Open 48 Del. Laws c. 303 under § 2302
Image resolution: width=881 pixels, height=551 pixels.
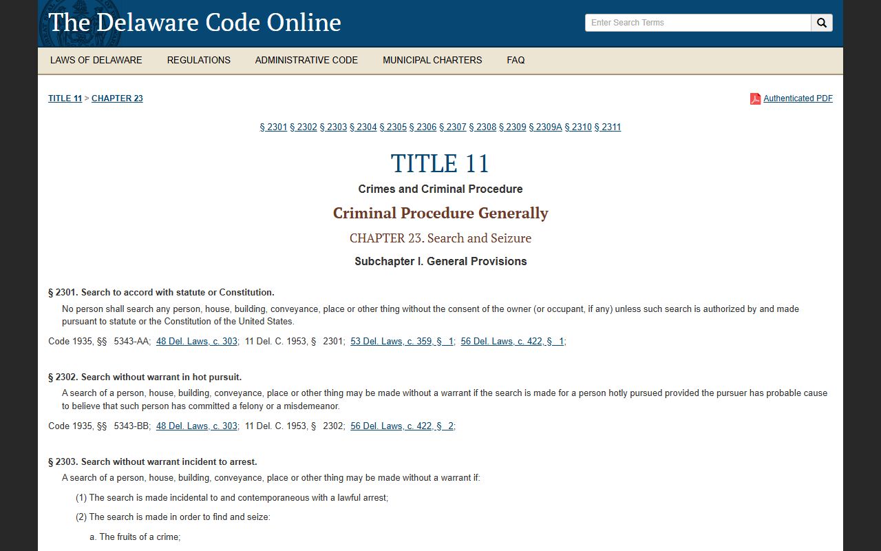pyautogui.click(x=197, y=426)
